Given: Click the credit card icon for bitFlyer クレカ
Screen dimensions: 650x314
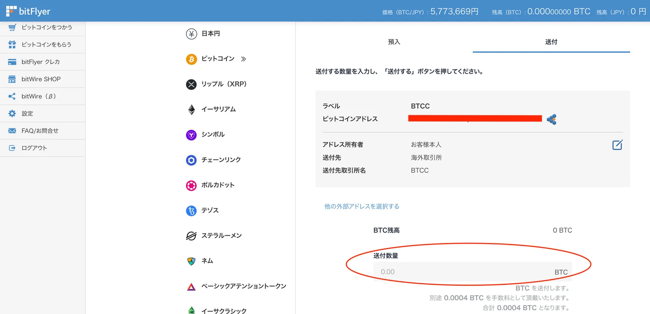Looking at the screenshot, I should [12, 62].
